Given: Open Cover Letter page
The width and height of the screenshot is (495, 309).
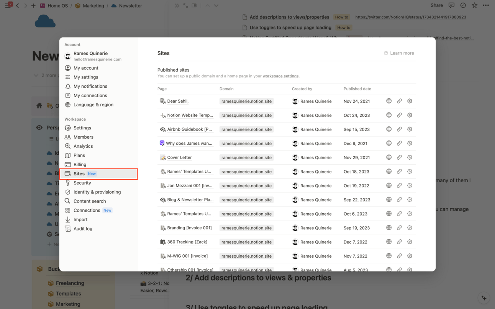Looking at the screenshot, I should [179, 157].
